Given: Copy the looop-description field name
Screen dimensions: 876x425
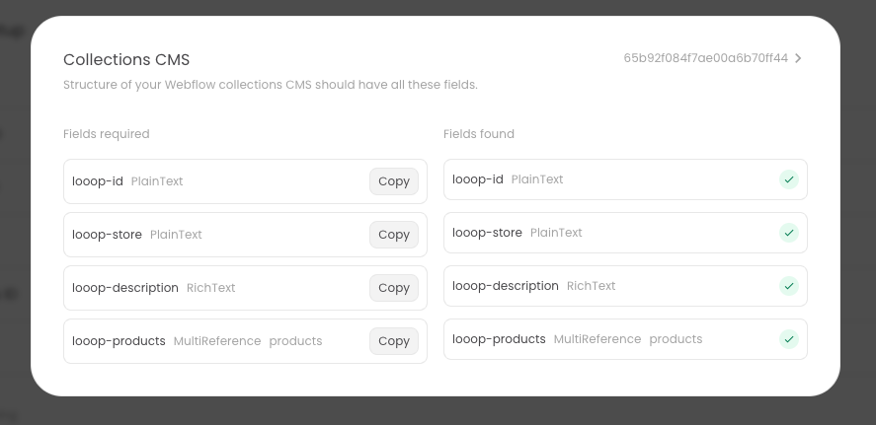Looking at the screenshot, I should 393,288.
